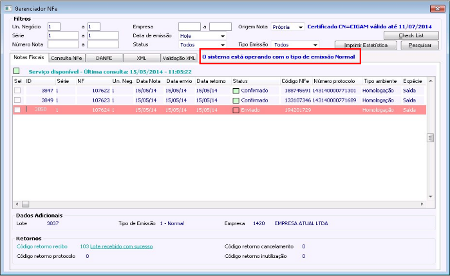Open the XML tab
The height and width of the screenshot is (276, 450).
click(142, 58)
